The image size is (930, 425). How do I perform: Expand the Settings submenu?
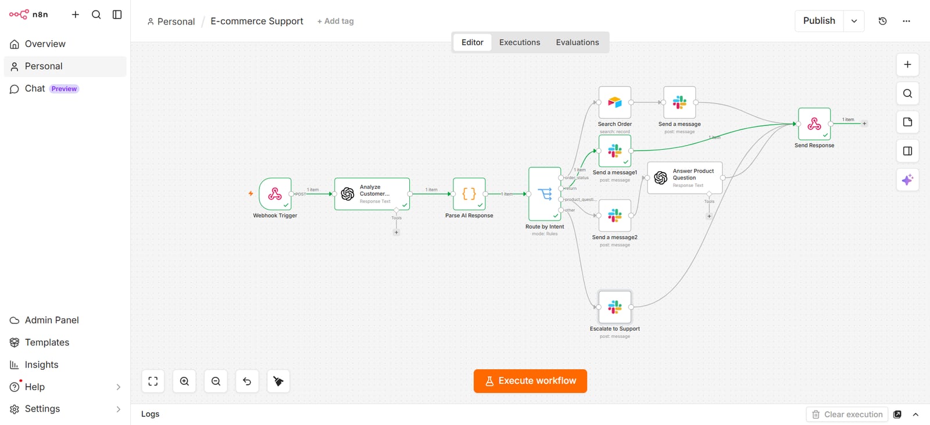click(x=119, y=409)
